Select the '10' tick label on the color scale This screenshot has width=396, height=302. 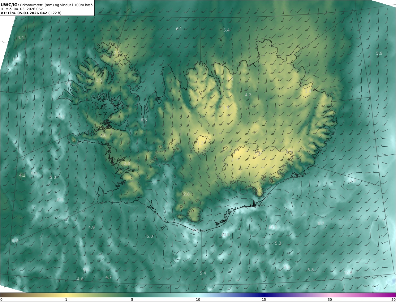198,300
